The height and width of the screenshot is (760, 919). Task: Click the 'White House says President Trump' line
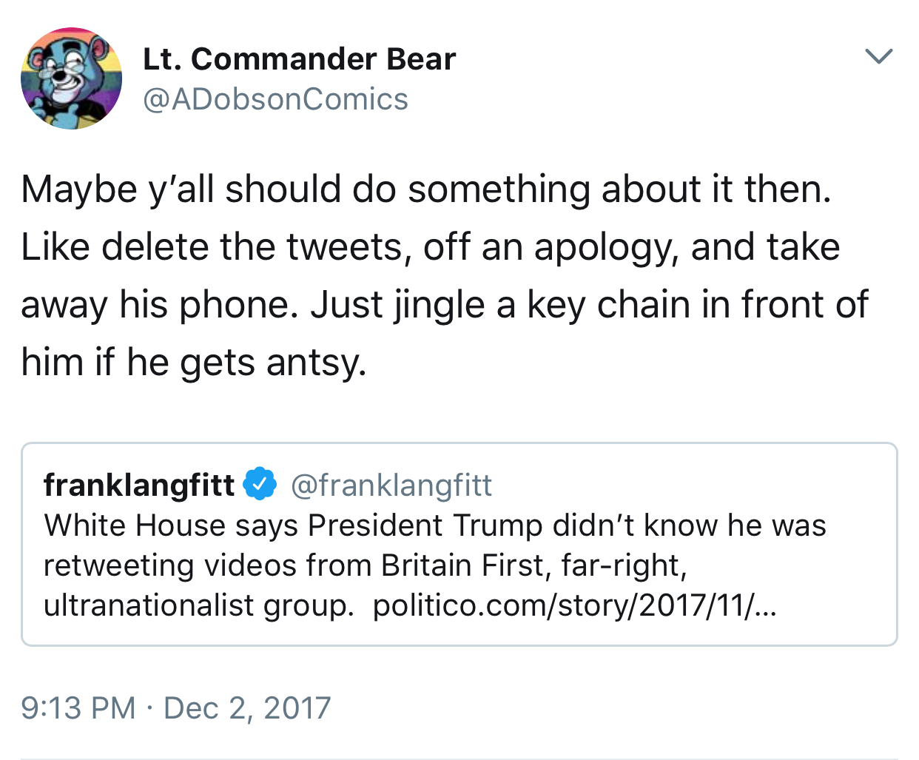click(435, 525)
